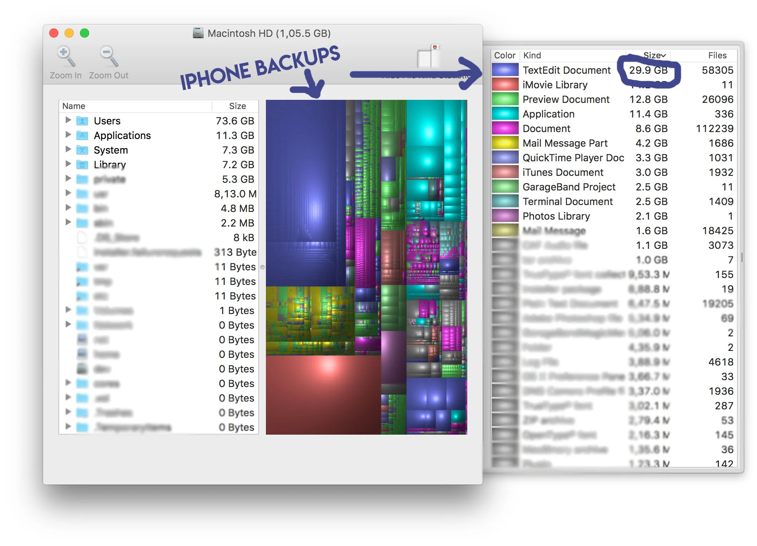Screen dimensions: 757x546
Task: Click the Users folder icon
Action: pyautogui.click(x=82, y=121)
